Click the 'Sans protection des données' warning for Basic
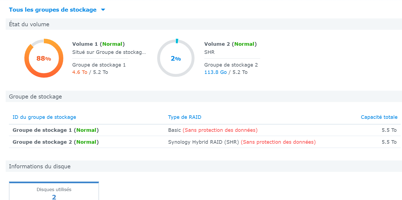 click(x=220, y=130)
